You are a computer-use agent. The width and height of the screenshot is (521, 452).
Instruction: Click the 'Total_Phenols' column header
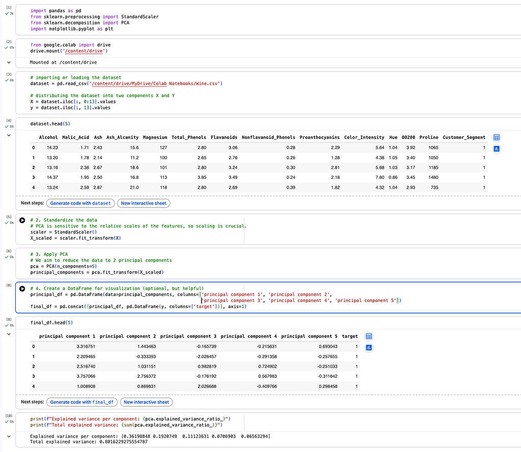point(189,137)
